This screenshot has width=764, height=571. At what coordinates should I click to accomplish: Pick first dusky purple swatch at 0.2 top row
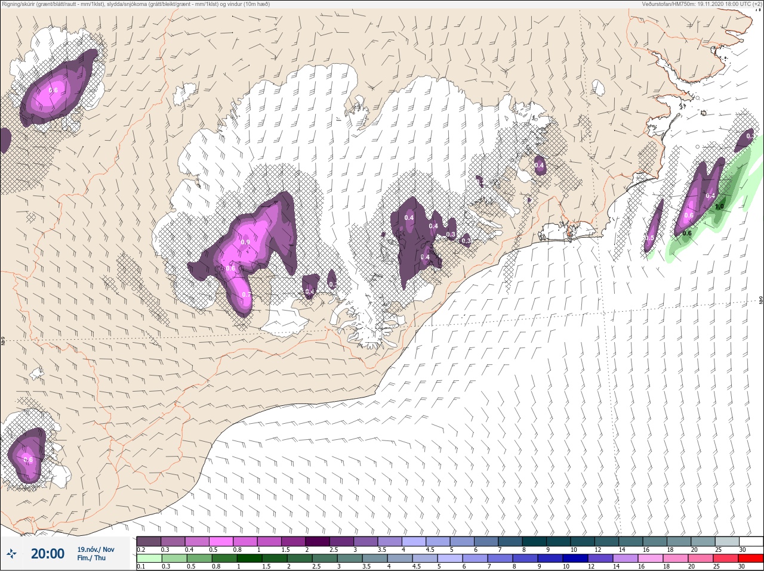pos(149,541)
